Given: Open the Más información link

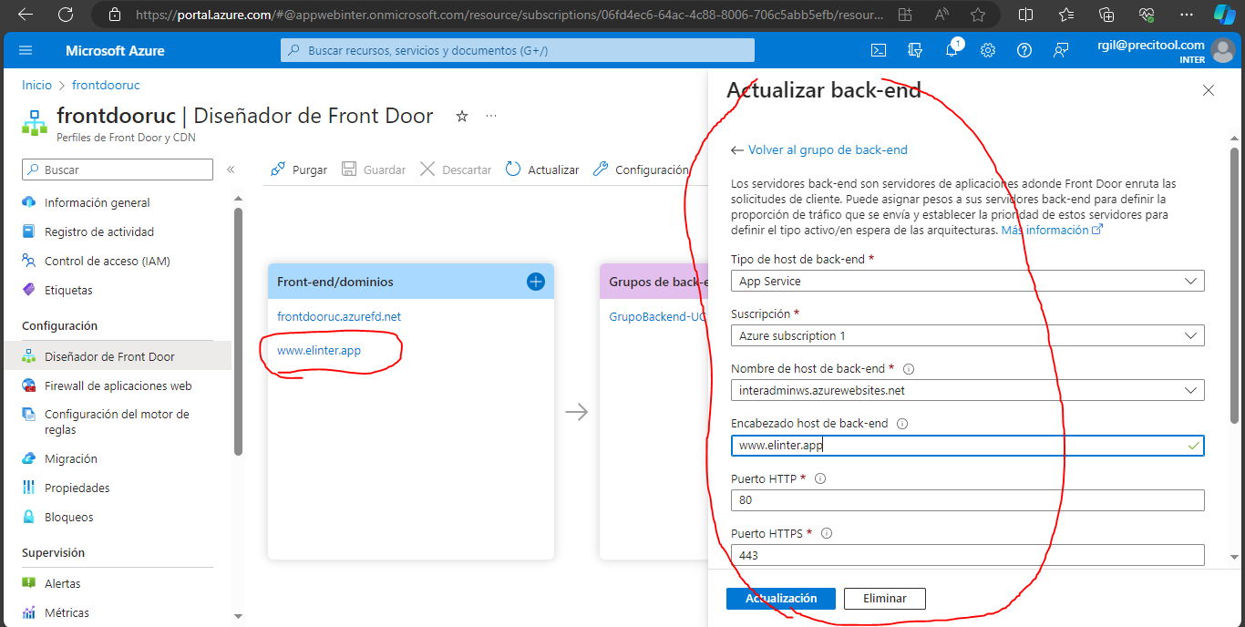Looking at the screenshot, I should click(x=1052, y=231).
